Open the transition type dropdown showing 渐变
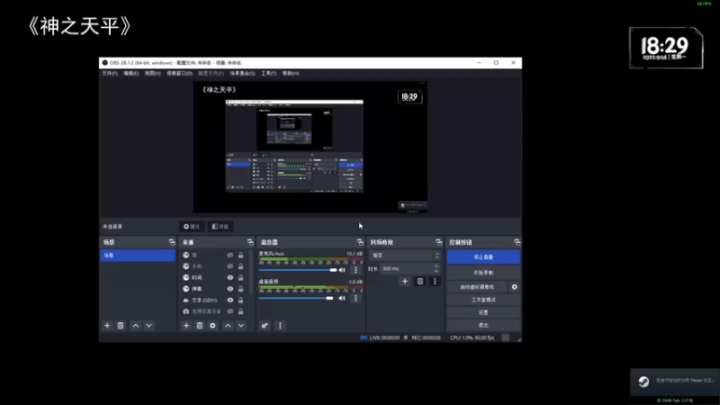This screenshot has width=720, height=405. pyautogui.click(x=405, y=256)
